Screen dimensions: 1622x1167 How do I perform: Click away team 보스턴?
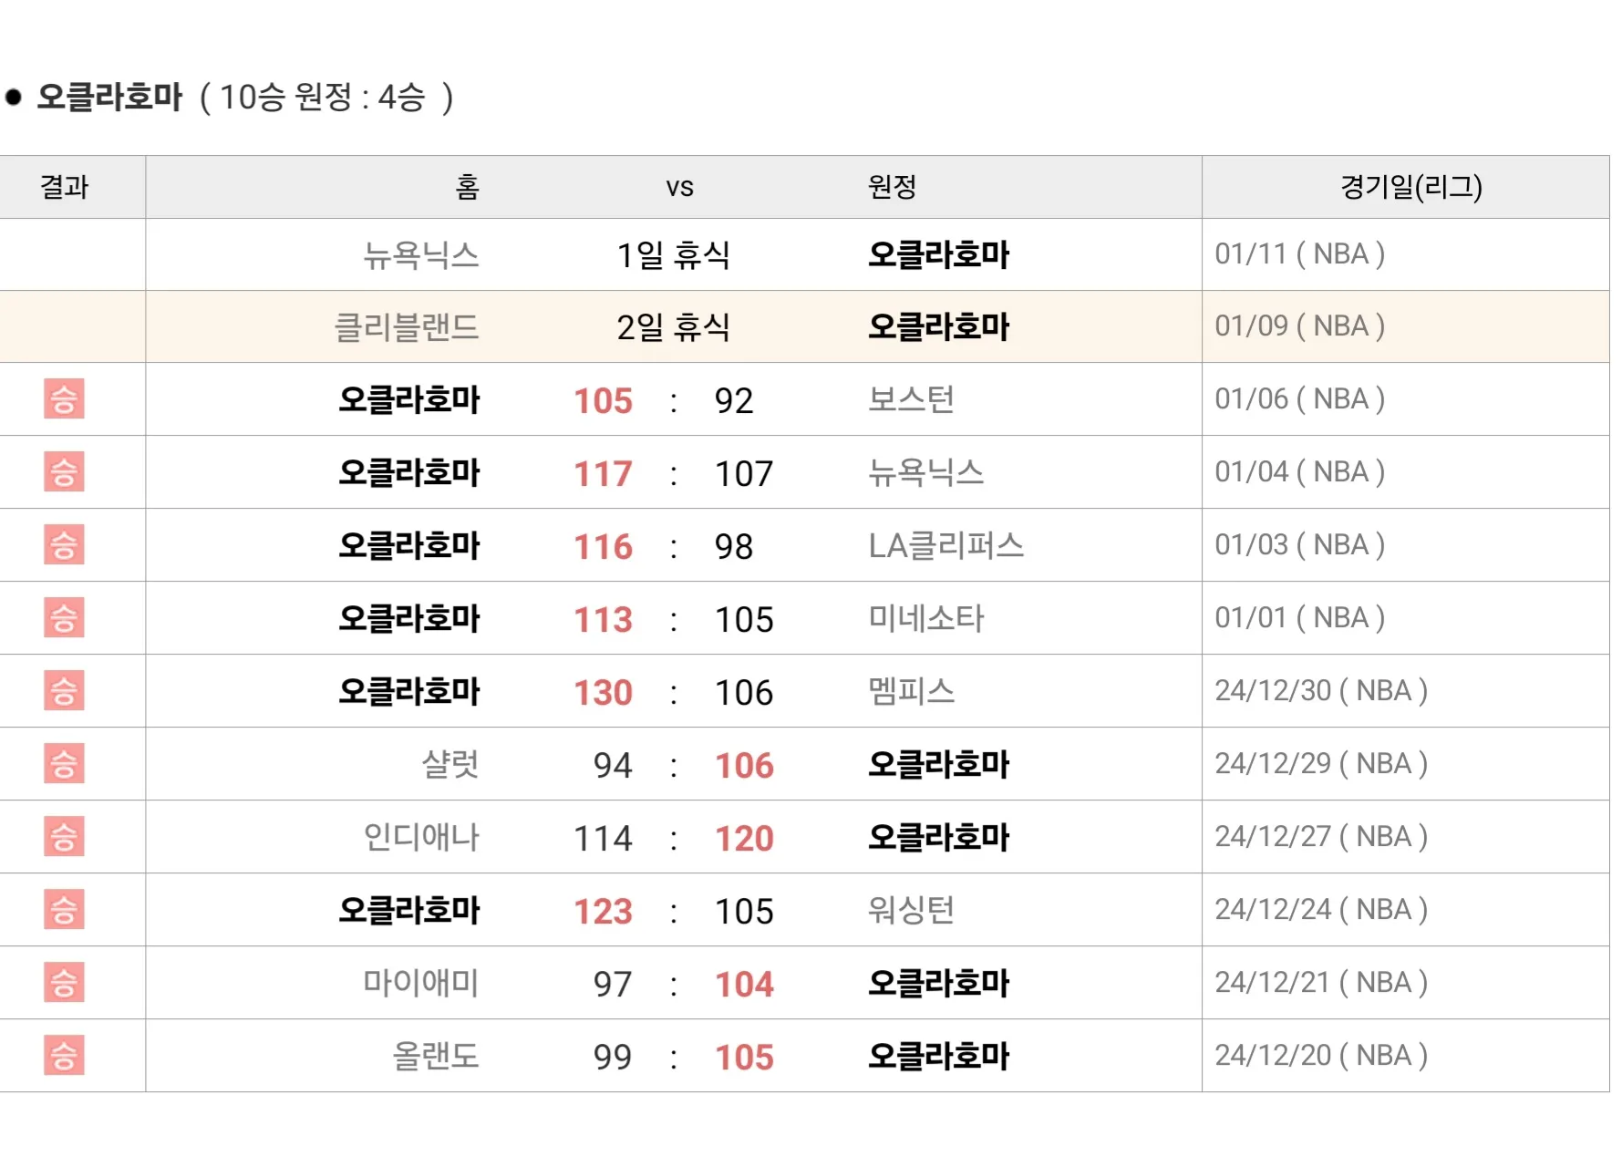tap(911, 399)
